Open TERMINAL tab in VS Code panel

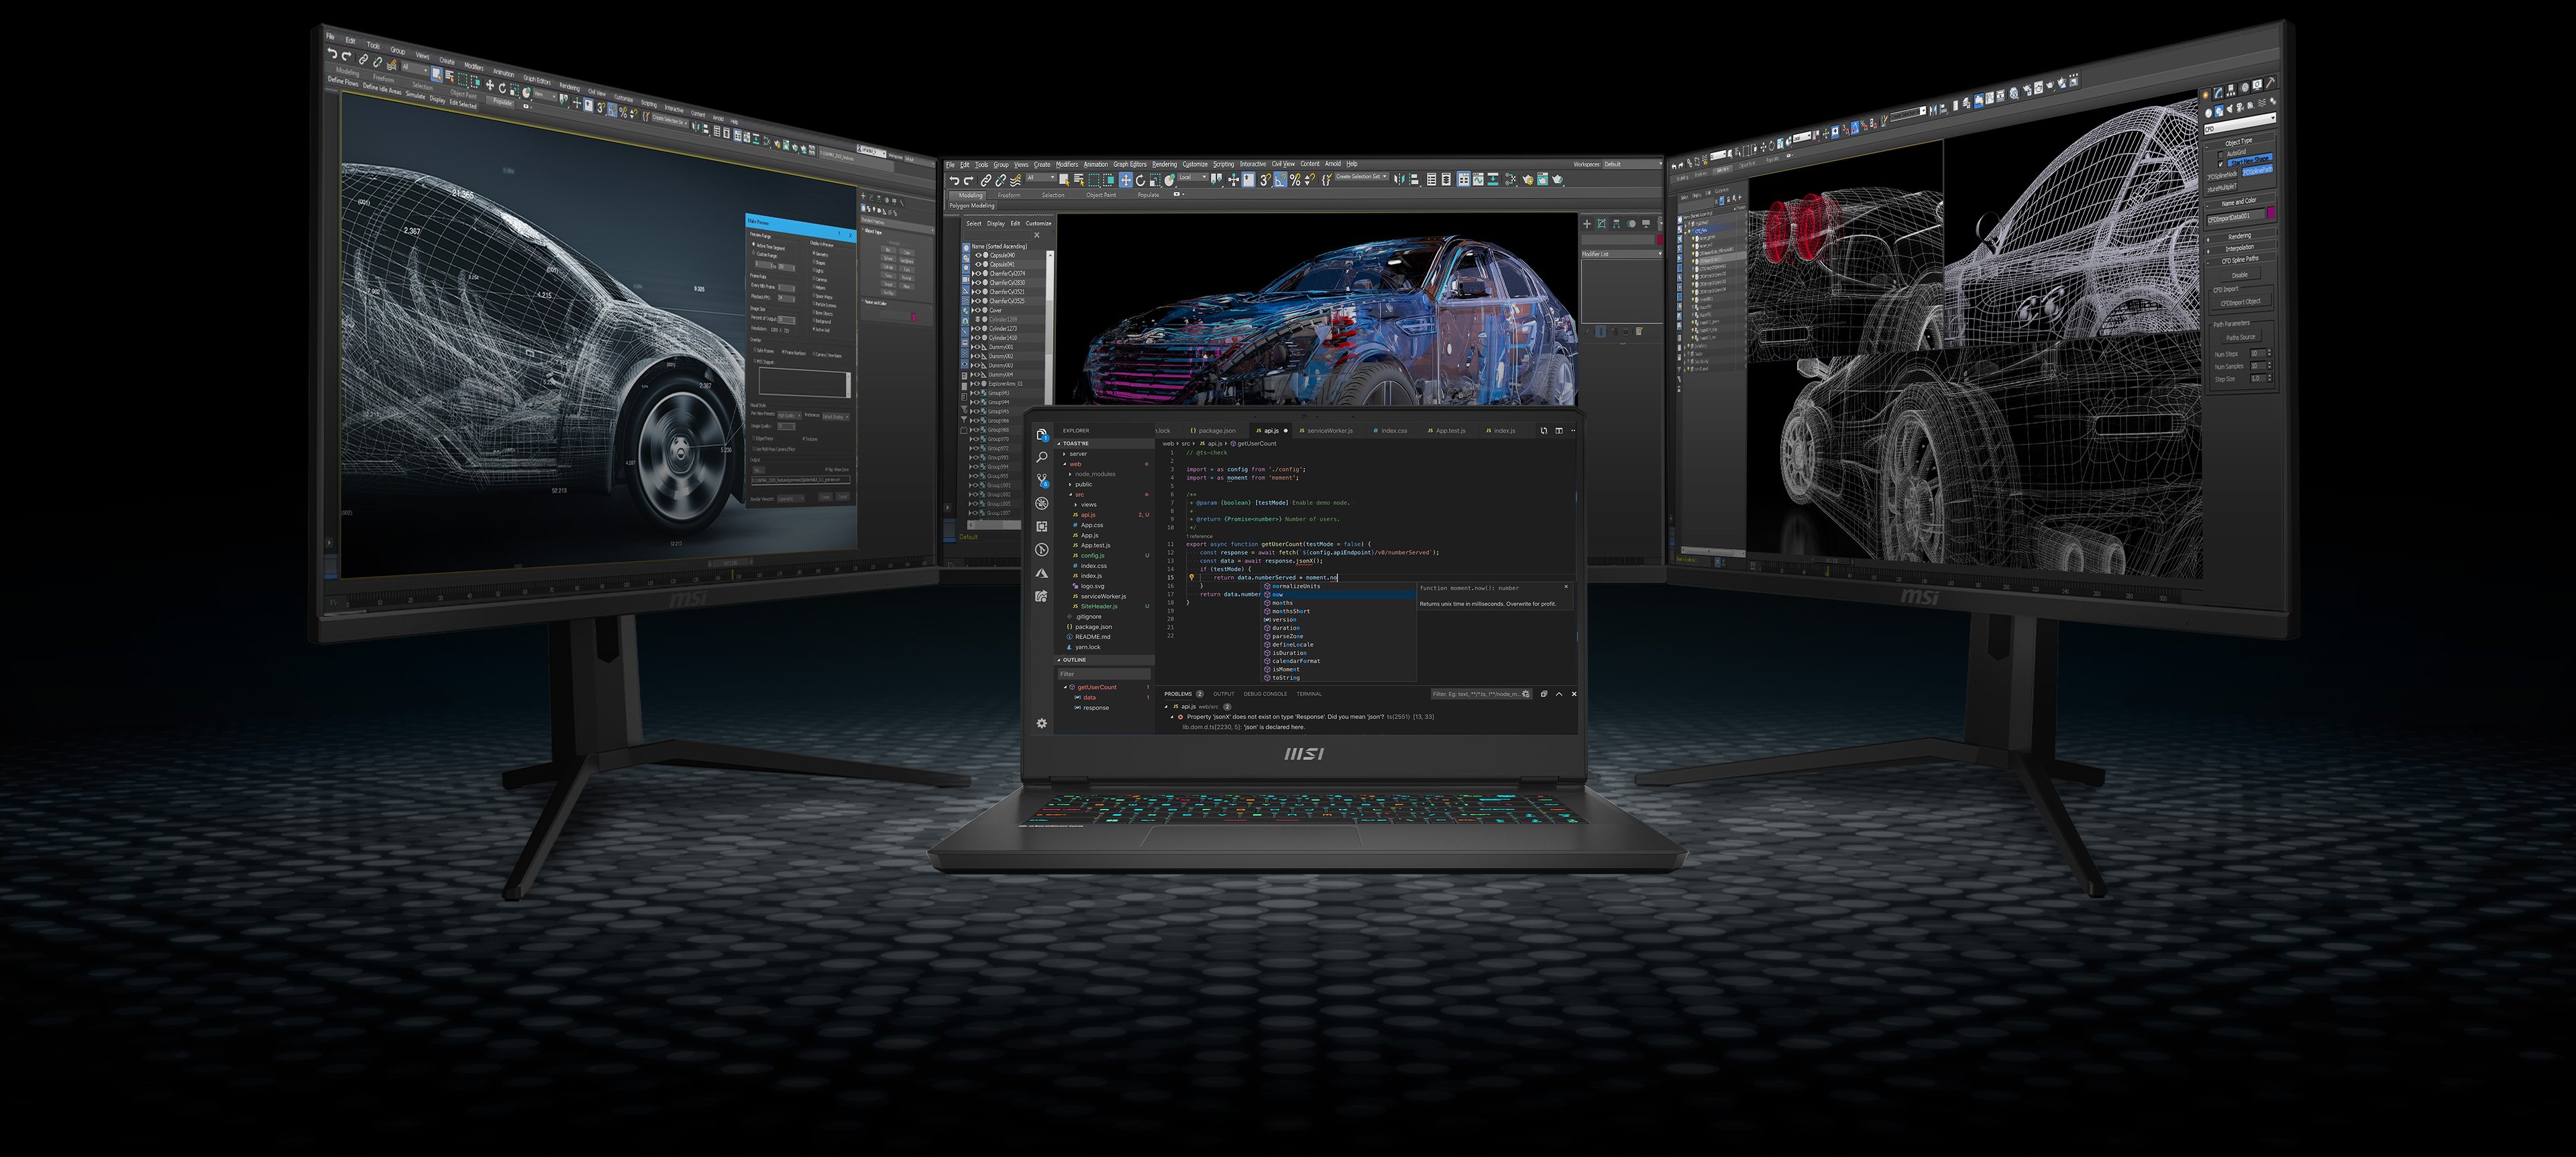tap(1309, 694)
